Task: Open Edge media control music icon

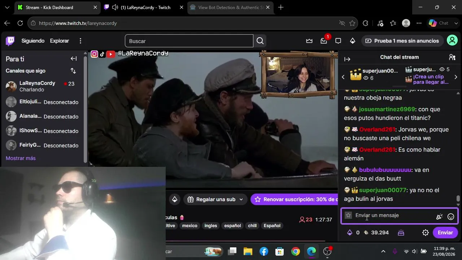Action: point(380,23)
